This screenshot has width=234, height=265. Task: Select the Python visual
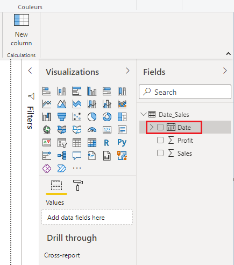tap(122, 143)
